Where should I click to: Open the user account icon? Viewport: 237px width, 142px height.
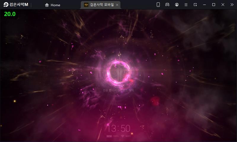click(177, 5)
